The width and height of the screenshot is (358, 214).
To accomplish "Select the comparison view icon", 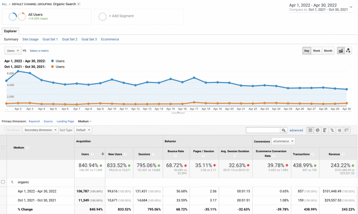I will 332,130.
